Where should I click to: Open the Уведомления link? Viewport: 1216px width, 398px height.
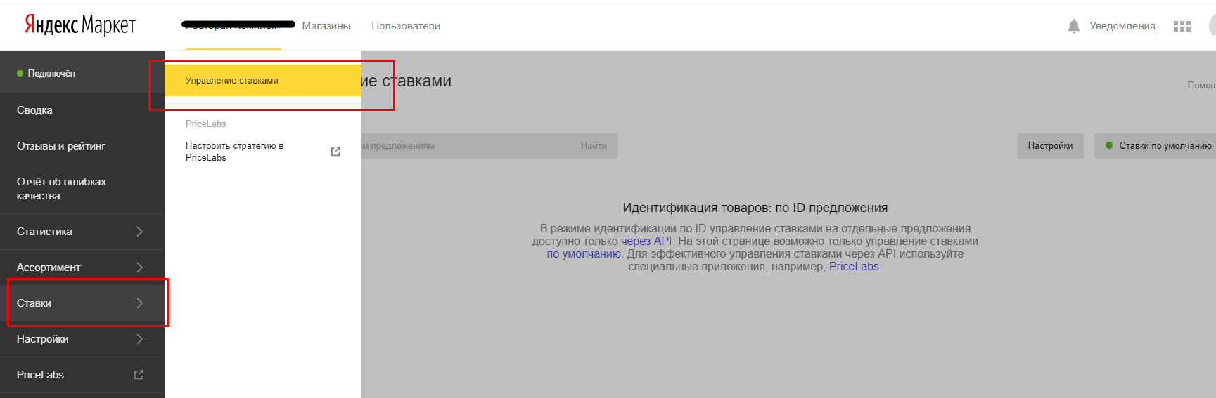pyautogui.click(x=1122, y=26)
